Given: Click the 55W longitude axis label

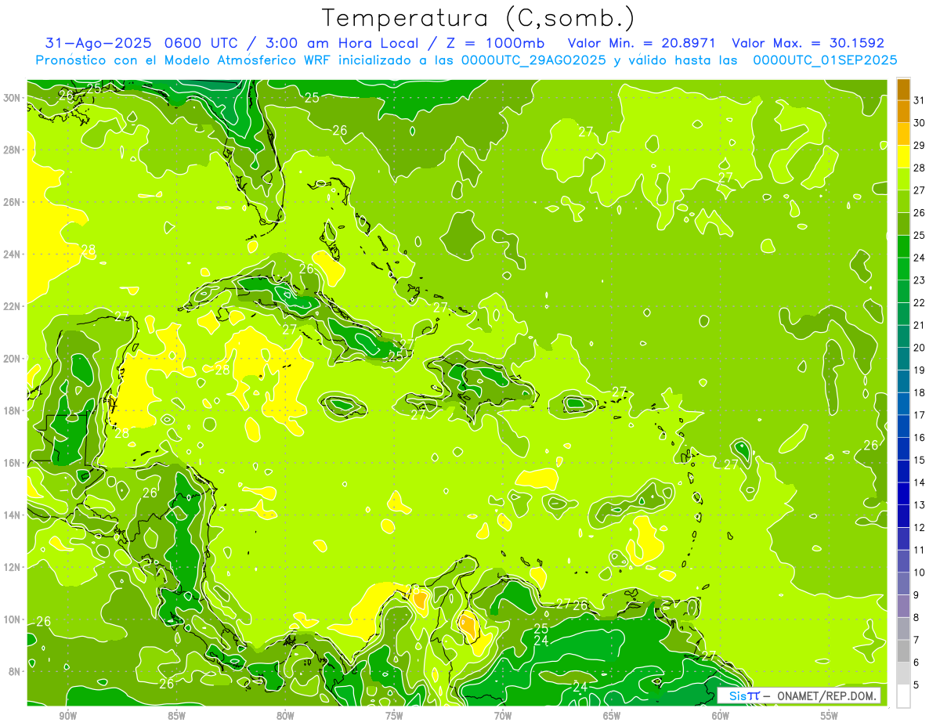Looking at the screenshot, I should pyautogui.click(x=829, y=716).
